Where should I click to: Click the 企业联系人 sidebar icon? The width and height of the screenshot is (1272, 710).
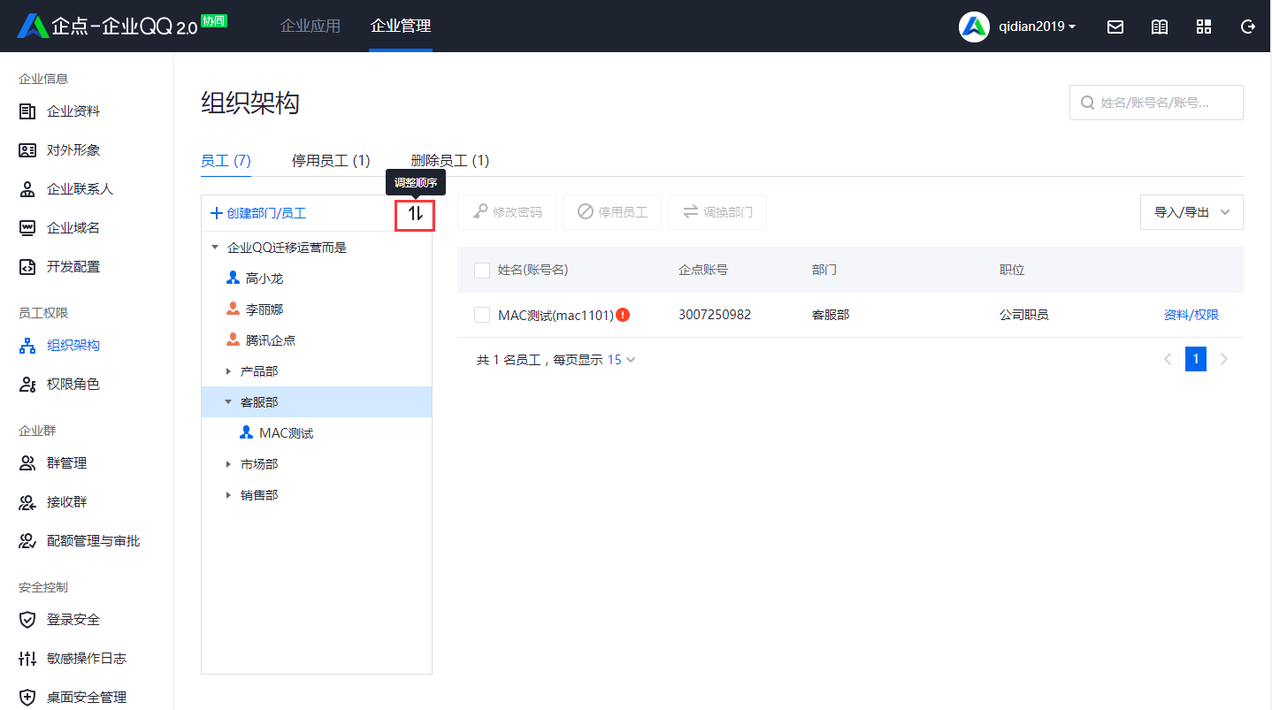pos(27,189)
